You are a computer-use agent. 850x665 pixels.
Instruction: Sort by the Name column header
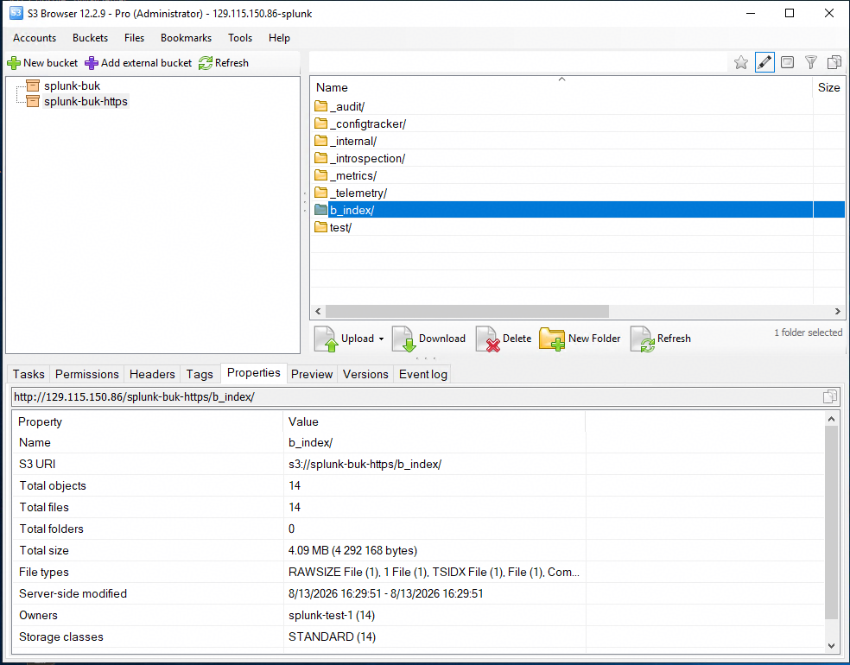point(561,87)
